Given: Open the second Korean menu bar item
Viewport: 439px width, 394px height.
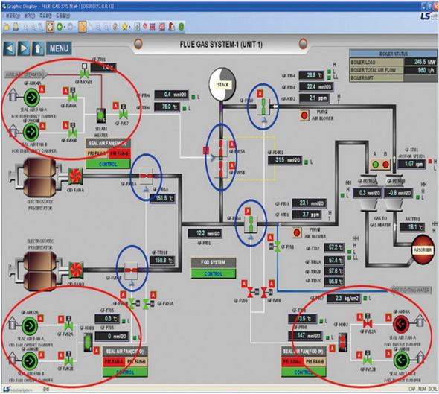Looking at the screenshot, I should (x=29, y=16).
